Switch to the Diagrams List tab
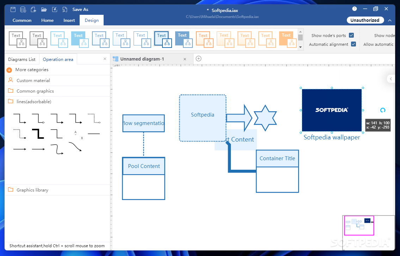The height and width of the screenshot is (256, 400). pos(22,59)
